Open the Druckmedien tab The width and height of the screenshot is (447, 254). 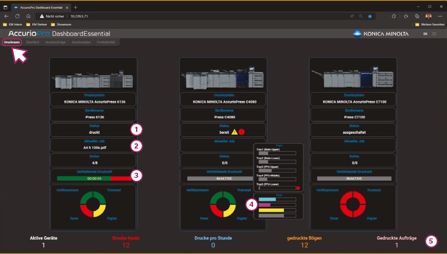(x=81, y=42)
